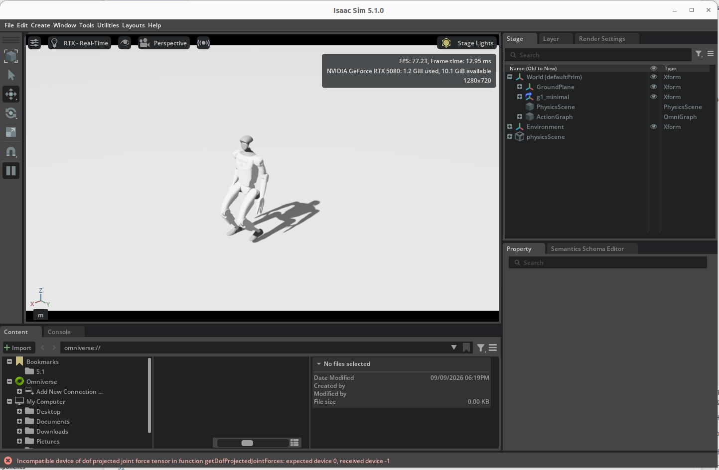Bookmark the current Content path
Image resolution: width=719 pixels, height=470 pixels.
[466, 348]
